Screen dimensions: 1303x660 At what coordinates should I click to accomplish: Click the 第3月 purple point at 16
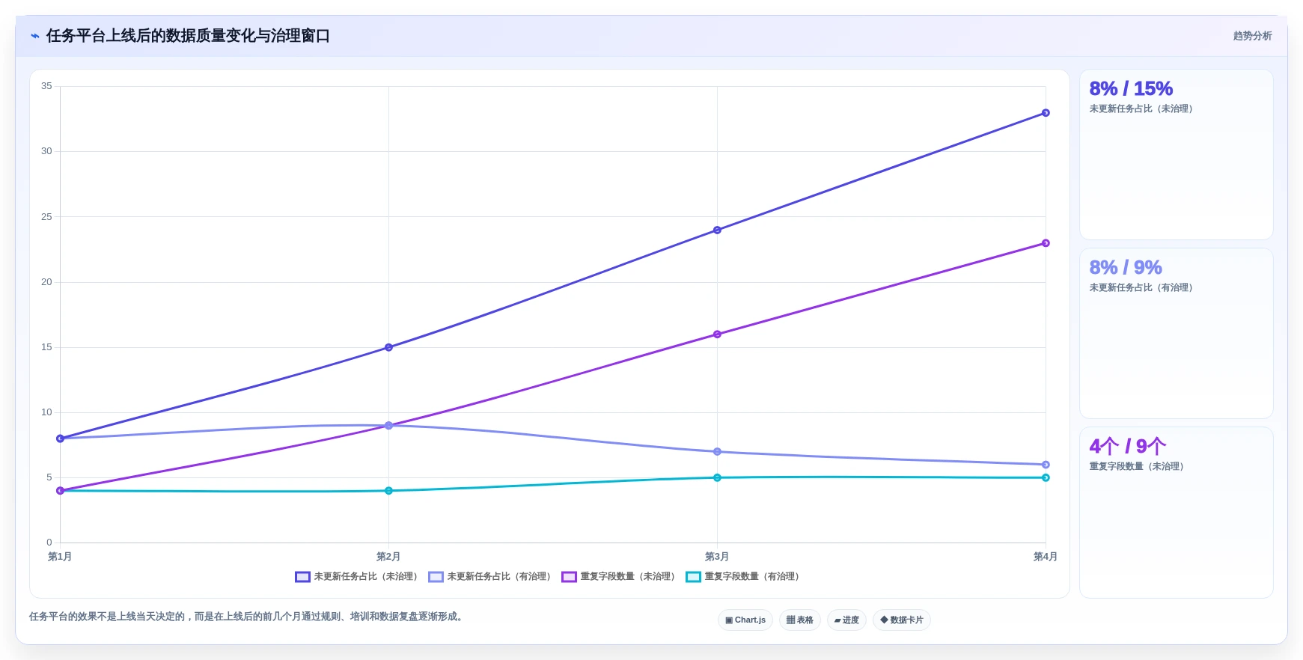[717, 334]
